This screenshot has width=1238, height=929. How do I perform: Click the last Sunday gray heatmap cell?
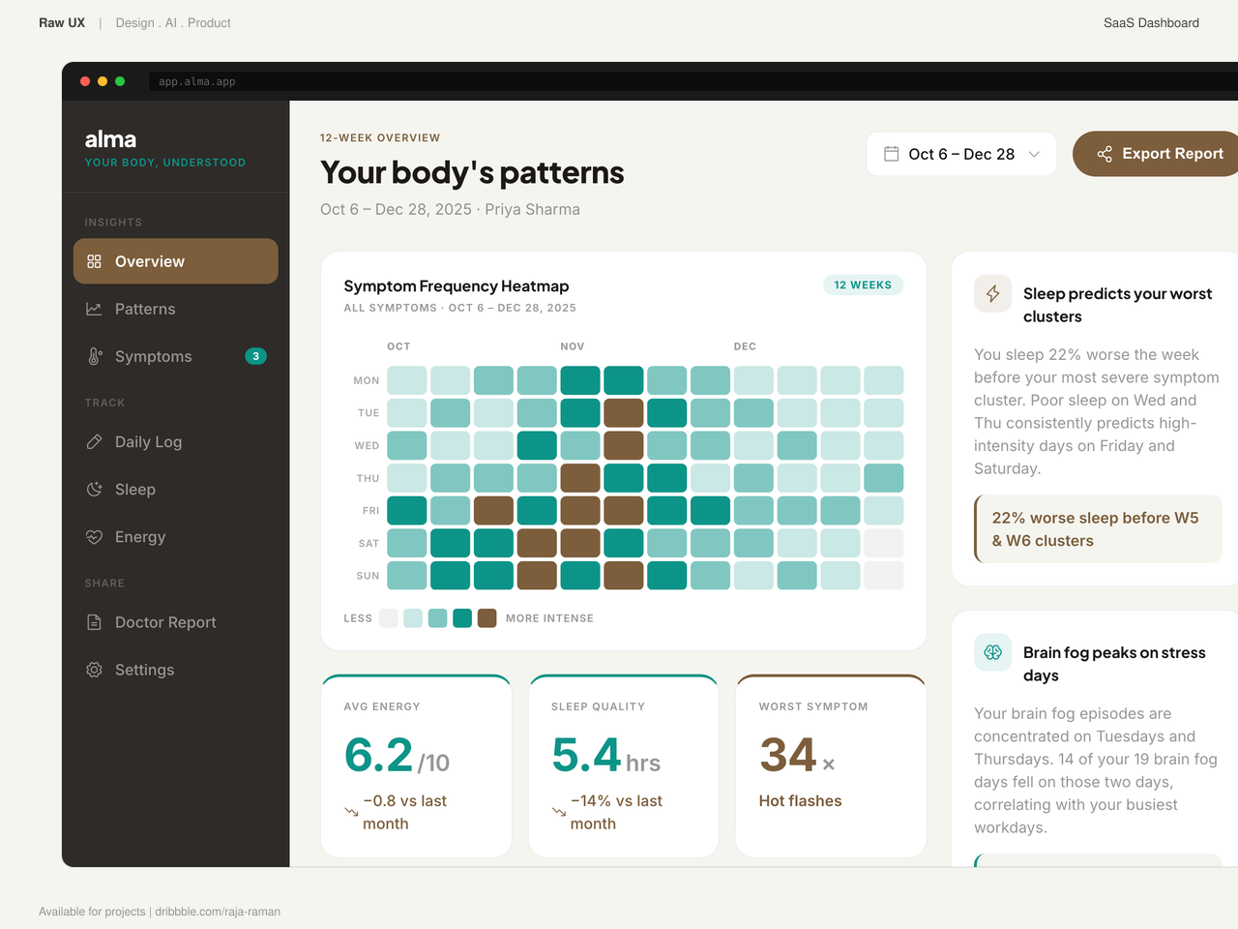tap(884, 576)
